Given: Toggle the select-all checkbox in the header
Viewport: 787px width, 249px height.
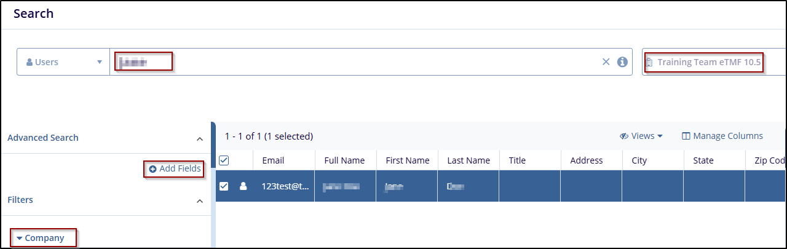Looking at the screenshot, I should [x=224, y=160].
